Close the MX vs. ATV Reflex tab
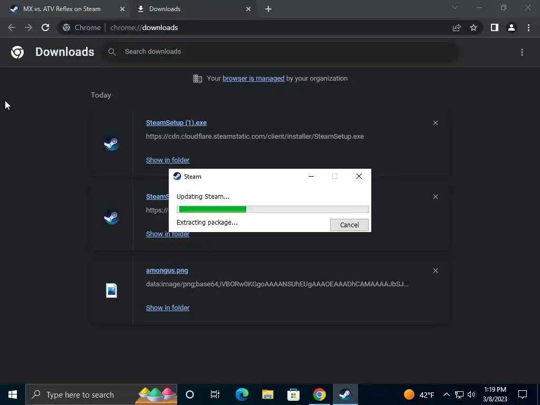The width and height of the screenshot is (540, 405). (122, 9)
